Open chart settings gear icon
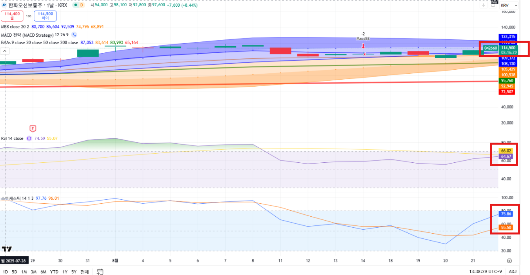The image size is (530, 275). tap(509, 261)
